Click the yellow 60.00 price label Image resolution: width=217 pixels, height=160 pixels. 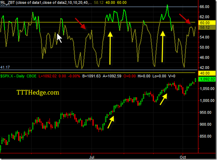coord(207,23)
